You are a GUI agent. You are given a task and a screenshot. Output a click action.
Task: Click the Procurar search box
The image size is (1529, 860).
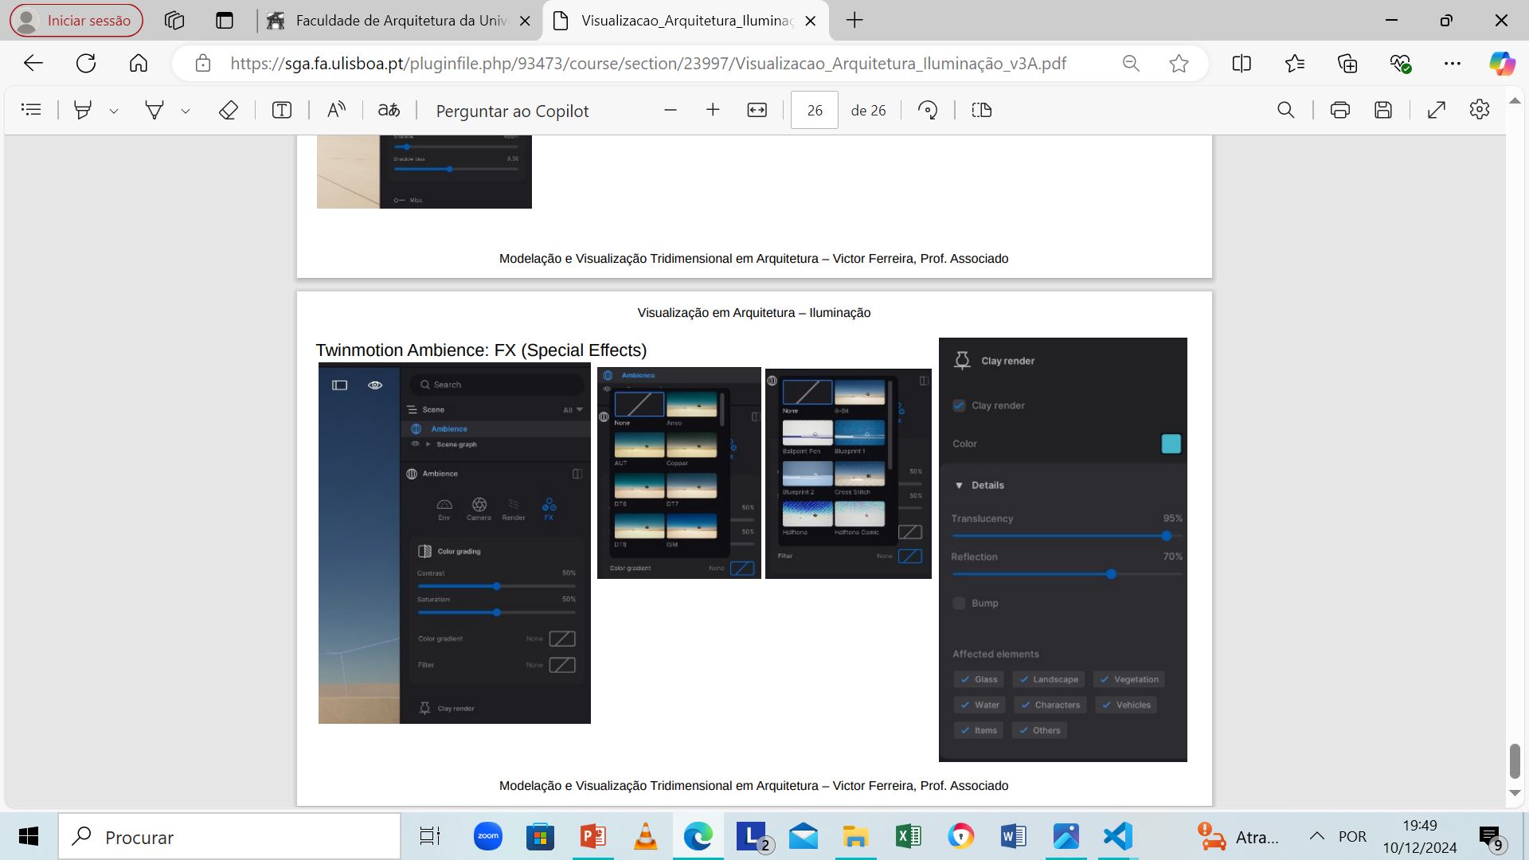229,837
